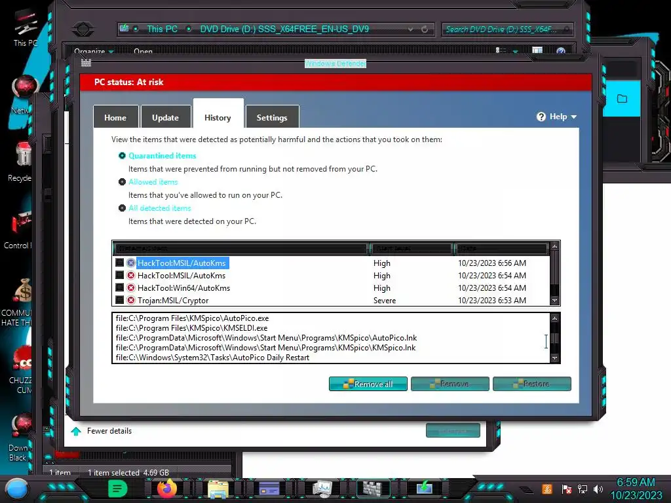671x503 pixels.
Task: Check the HackTool:Win64/AutoKms checkbox
Action: [120, 288]
